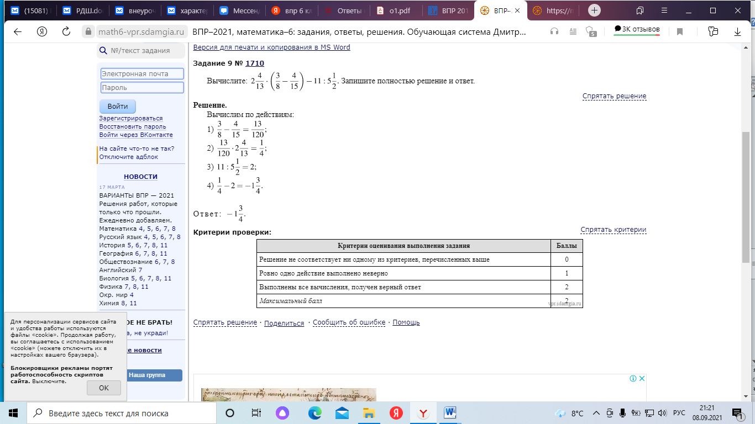Click the Windows taskbar search box

click(121, 413)
